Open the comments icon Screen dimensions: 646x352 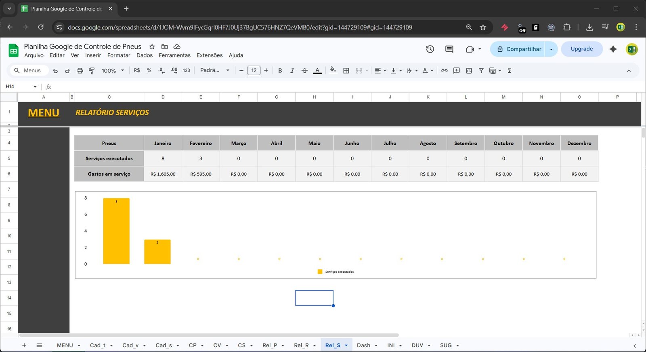tap(449, 49)
